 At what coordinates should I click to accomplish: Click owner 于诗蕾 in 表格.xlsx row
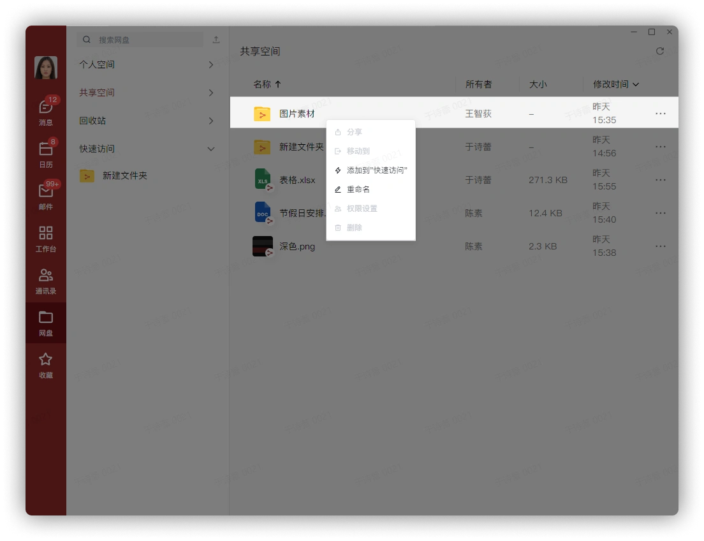[479, 180]
